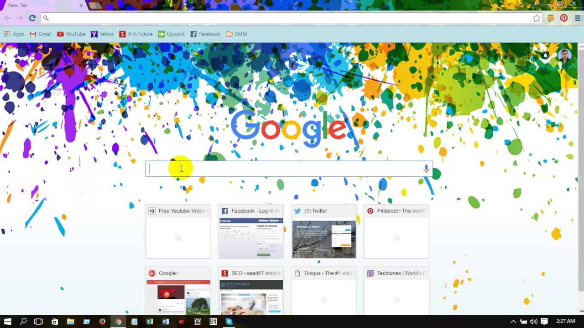Image resolution: width=584 pixels, height=328 pixels.
Task: Reload the current page
Action: [32, 18]
